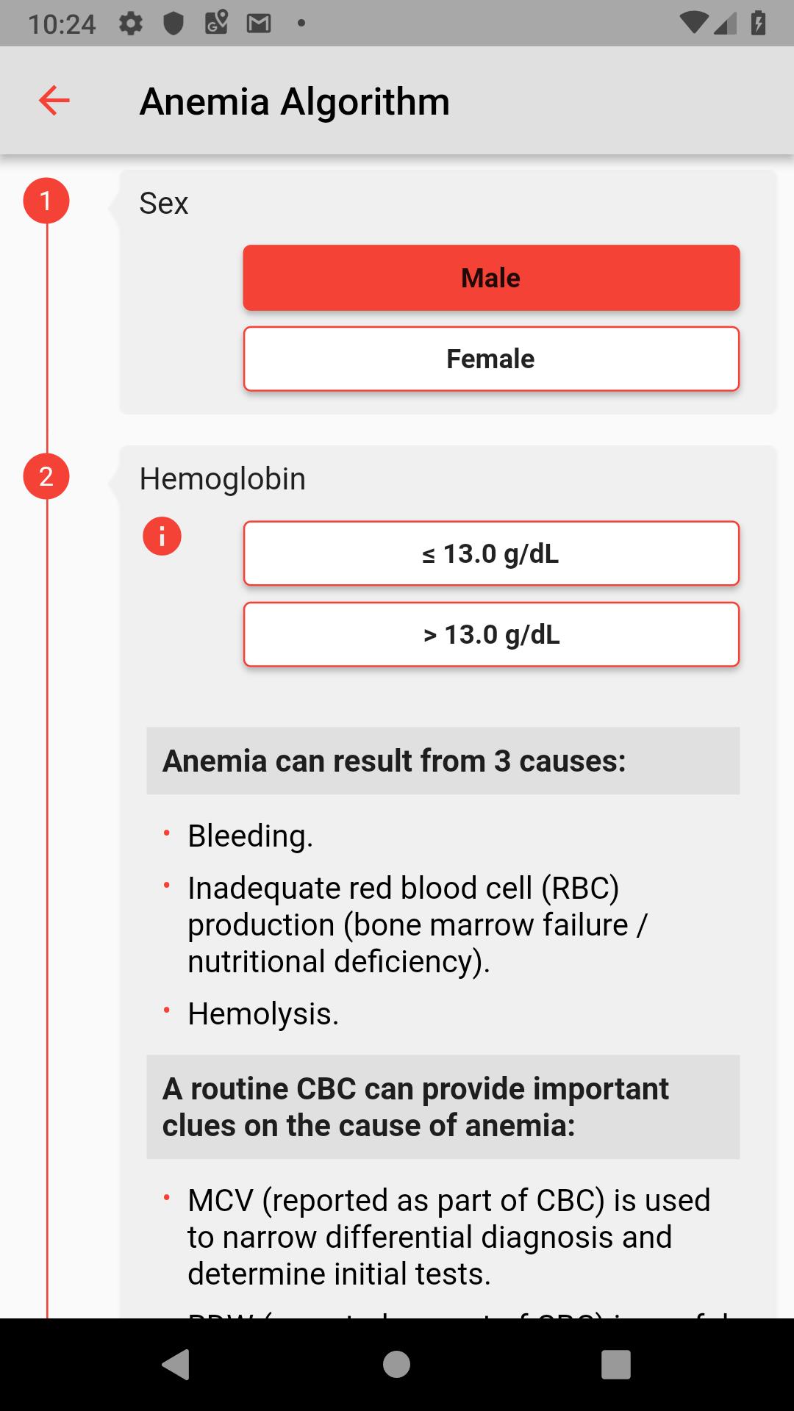Image resolution: width=794 pixels, height=1411 pixels.
Task: Tap the Sex section header
Action: click(x=163, y=204)
